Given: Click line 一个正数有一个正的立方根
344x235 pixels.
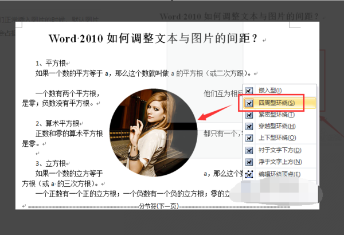Looking at the screenshot, I should click(132, 194).
